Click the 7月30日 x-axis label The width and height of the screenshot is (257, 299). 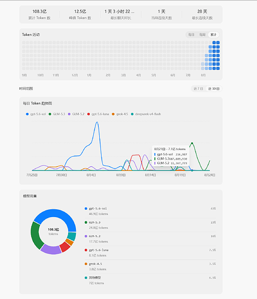coord(62,175)
